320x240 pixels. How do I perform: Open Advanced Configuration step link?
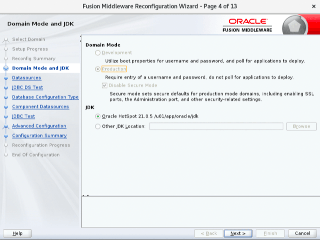(39, 126)
